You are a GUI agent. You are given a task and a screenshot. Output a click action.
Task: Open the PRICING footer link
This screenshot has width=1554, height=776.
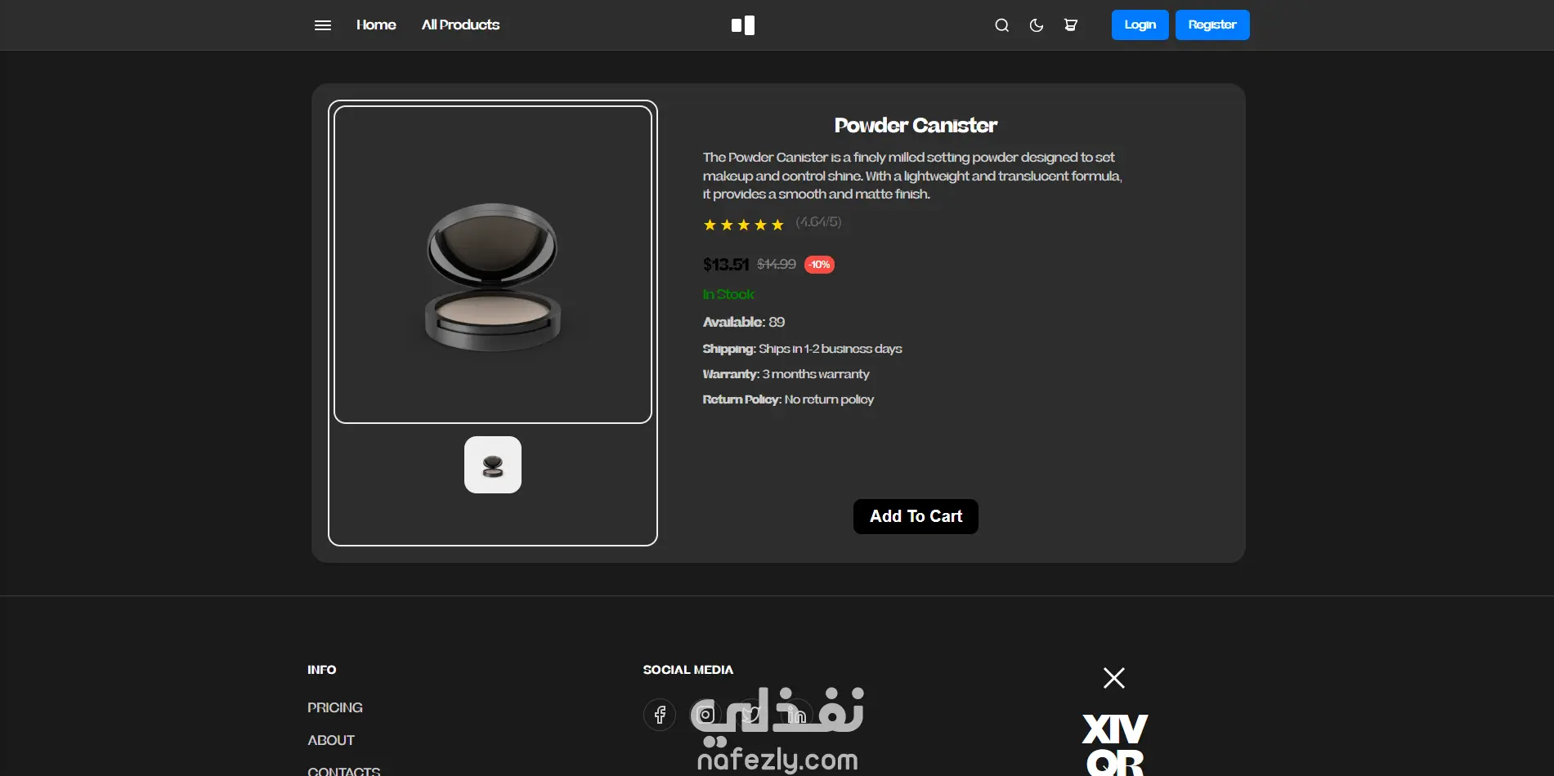click(x=335, y=707)
